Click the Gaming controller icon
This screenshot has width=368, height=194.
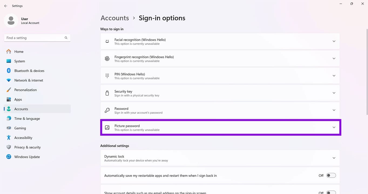[9, 128]
